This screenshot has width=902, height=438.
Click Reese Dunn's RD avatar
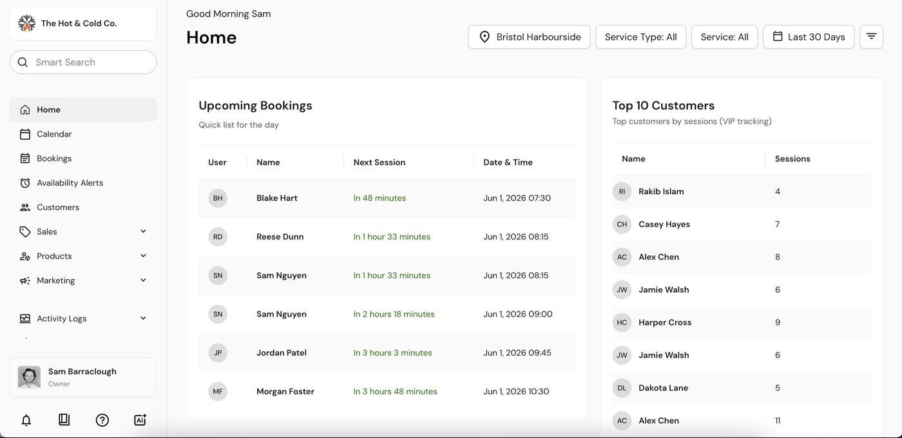(218, 237)
